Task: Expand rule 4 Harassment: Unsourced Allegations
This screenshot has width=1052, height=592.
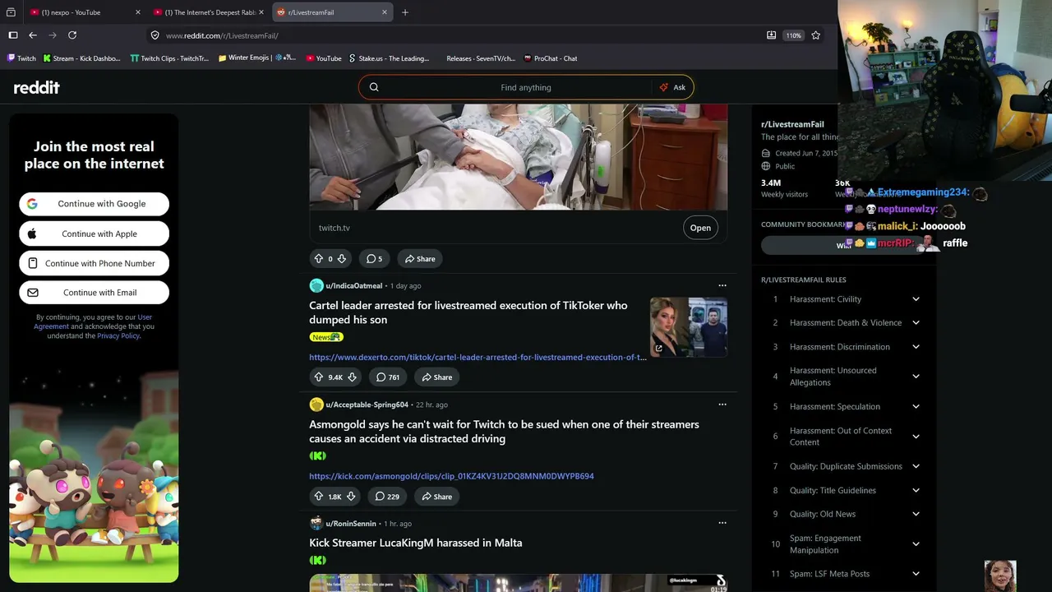Action: pos(916,377)
